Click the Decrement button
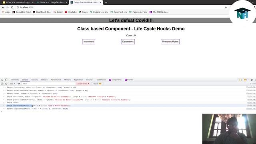The image size is (256, 144). 128,42
